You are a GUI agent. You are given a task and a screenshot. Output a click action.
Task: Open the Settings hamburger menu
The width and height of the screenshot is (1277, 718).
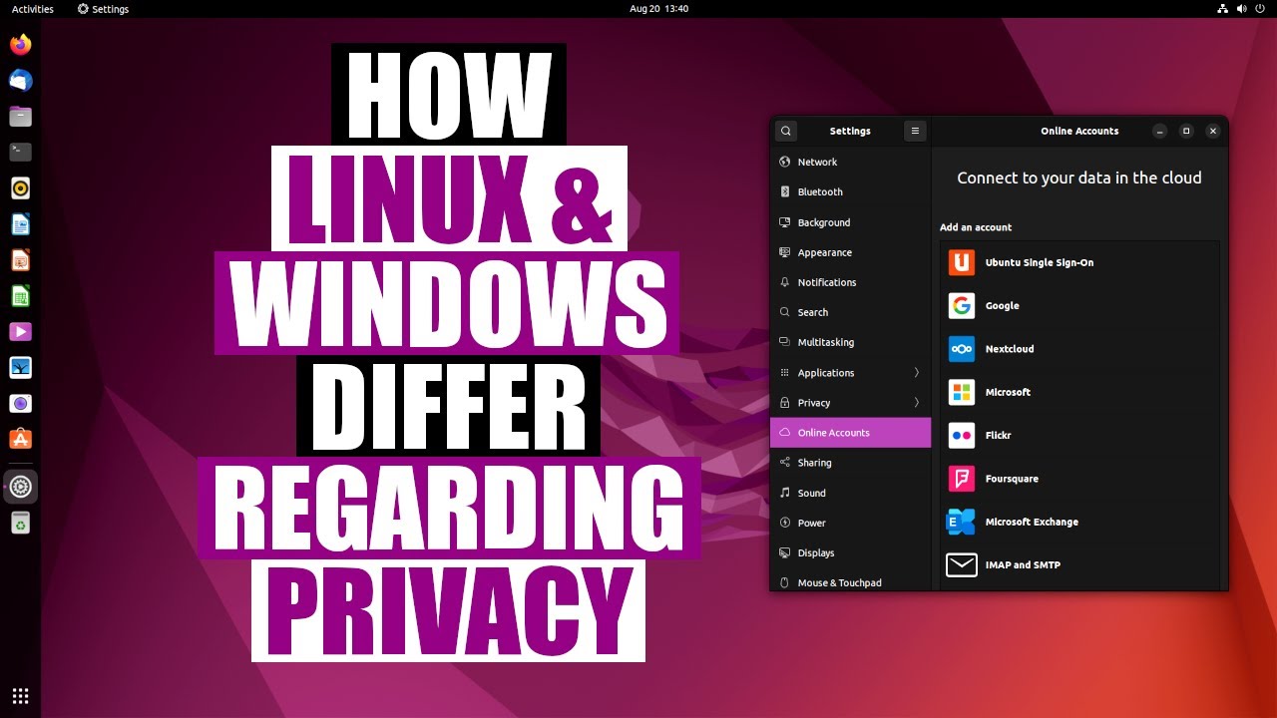click(x=915, y=131)
